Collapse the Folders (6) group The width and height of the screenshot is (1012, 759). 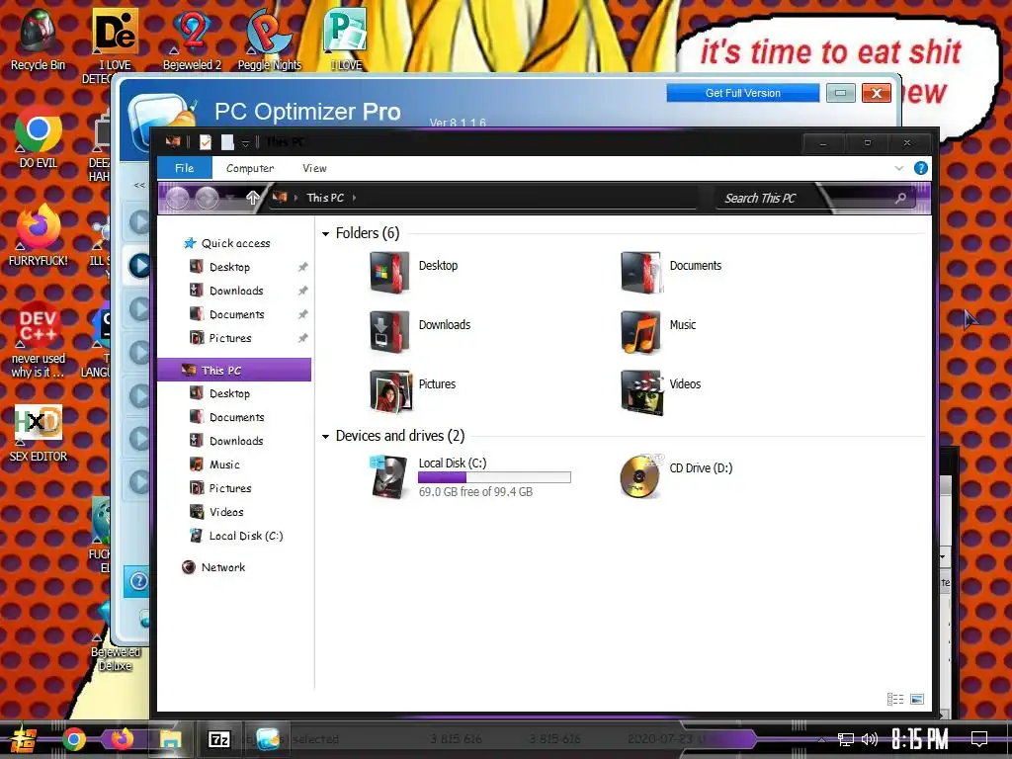(x=325, y=233)
